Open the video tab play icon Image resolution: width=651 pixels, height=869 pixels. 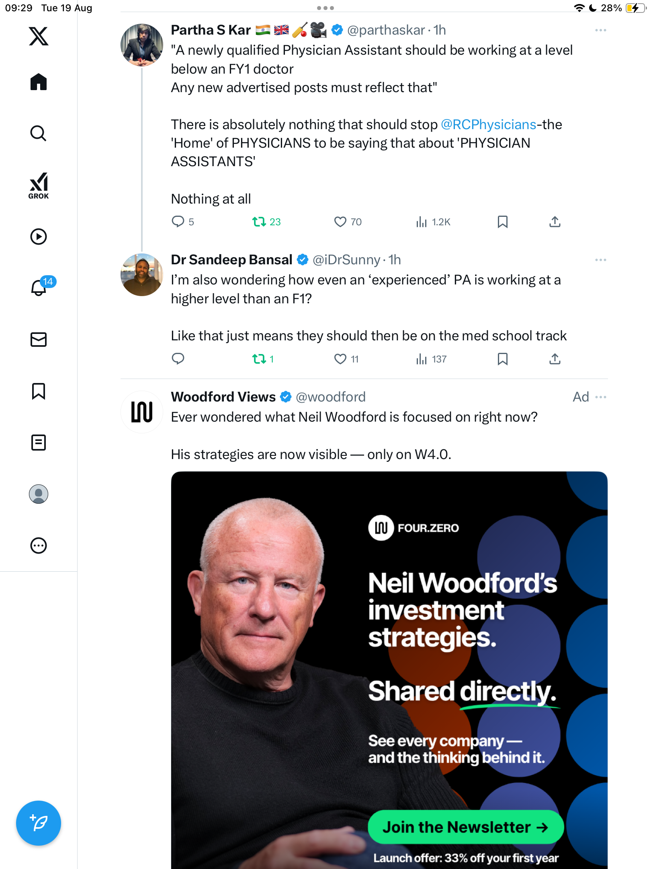click(39, 237)
